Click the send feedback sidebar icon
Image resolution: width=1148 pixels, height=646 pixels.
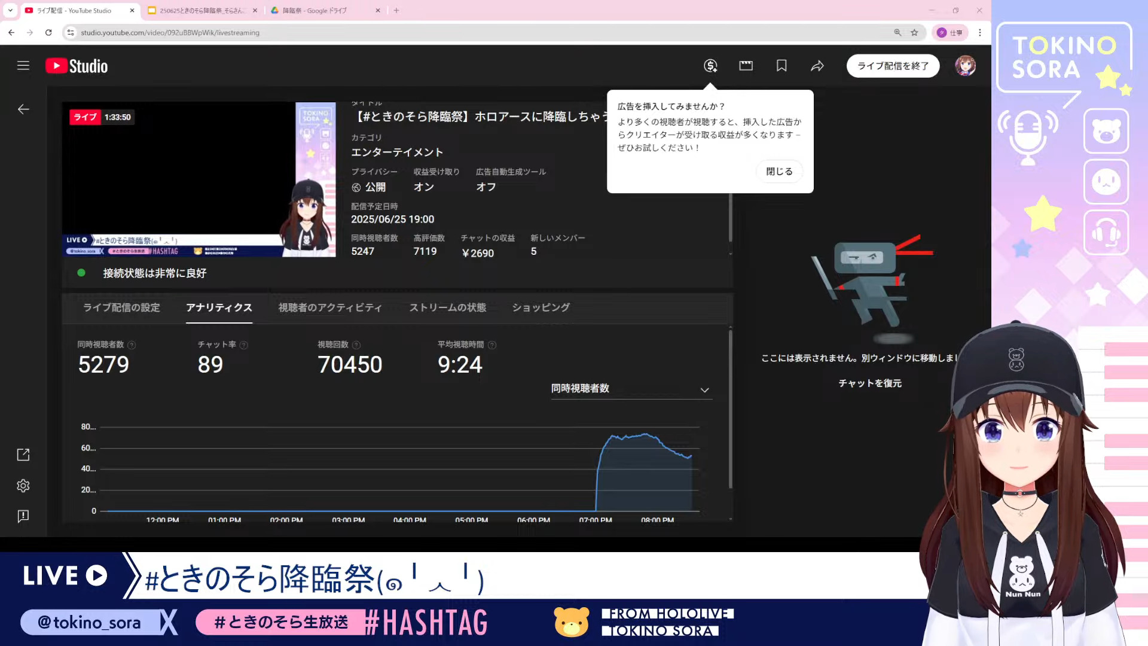pyautogui.click(x=23, y=516)
